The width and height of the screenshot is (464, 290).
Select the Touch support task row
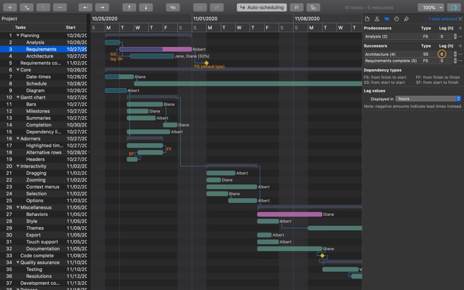pyautogui.click(x=43, y=242)
